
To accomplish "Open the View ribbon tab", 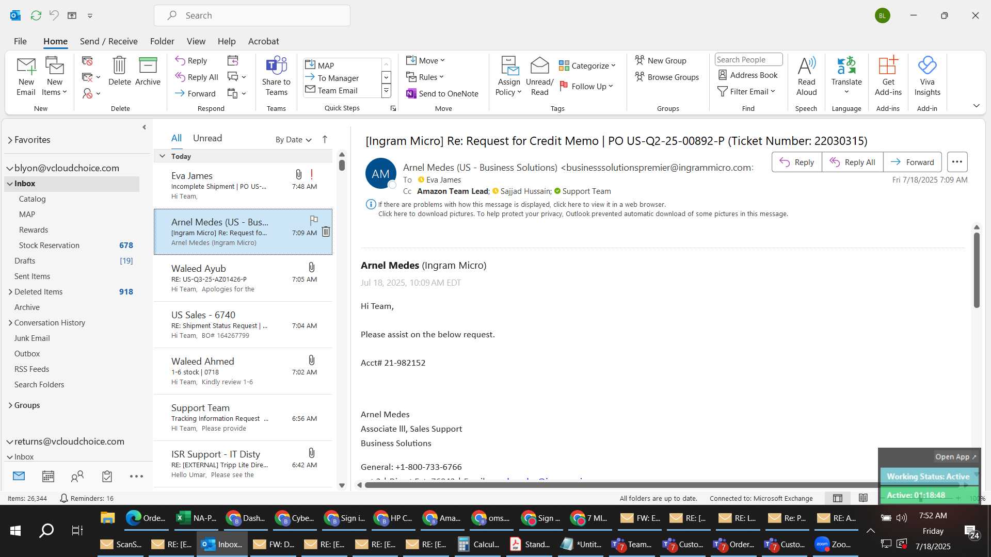I will click(196, 41).
